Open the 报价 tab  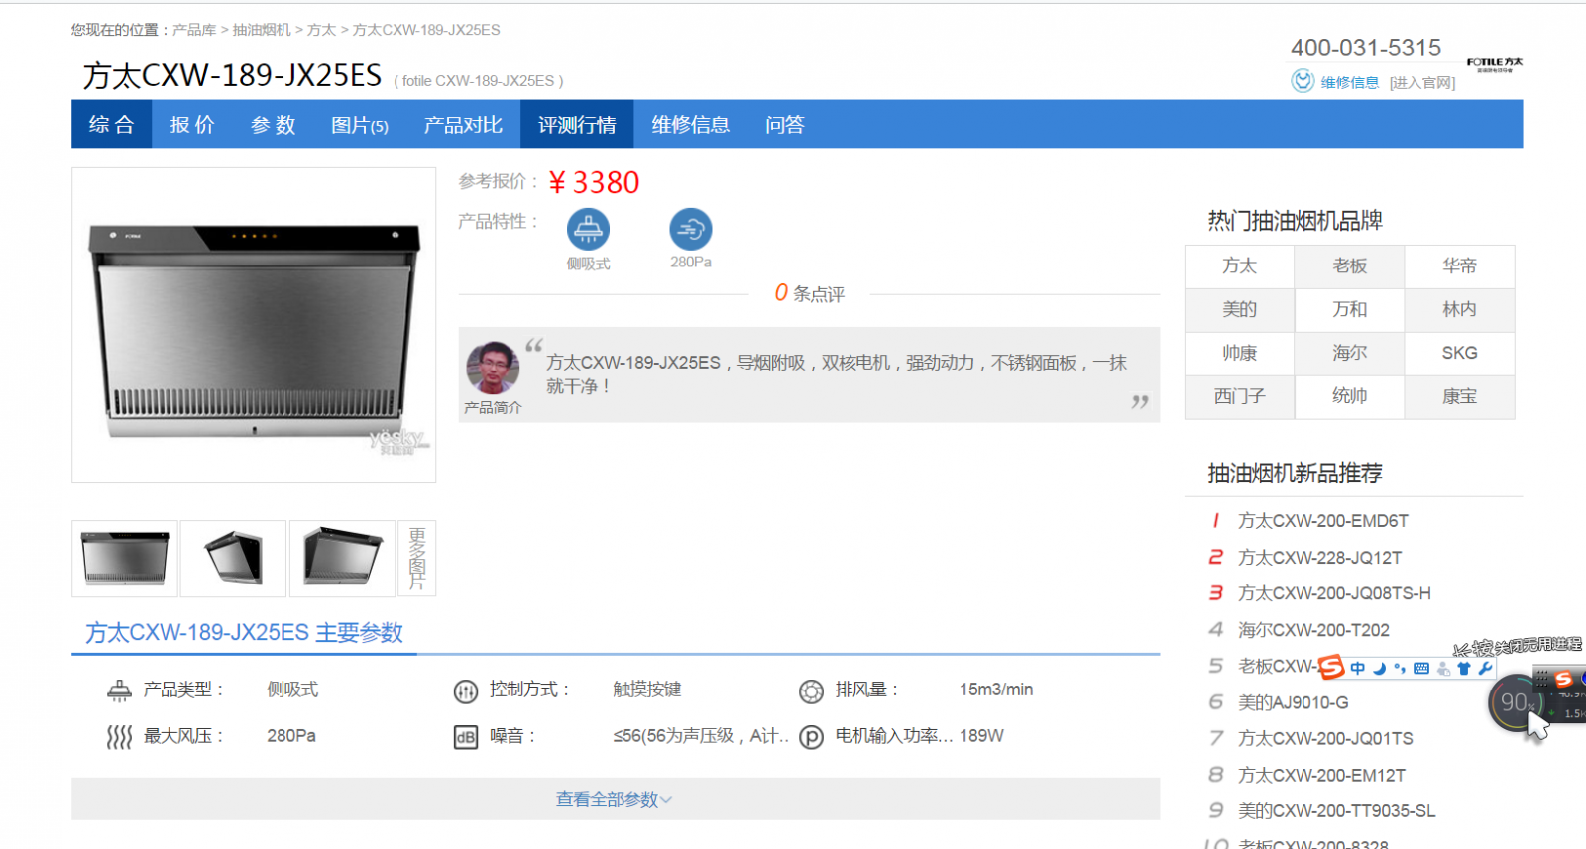click(192, 124)
